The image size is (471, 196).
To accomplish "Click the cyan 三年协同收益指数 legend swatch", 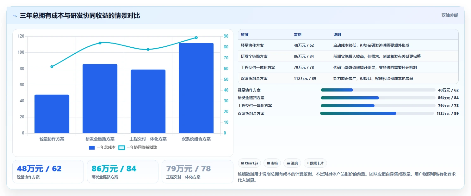I will pyautogui.click(x=121, y=147).
